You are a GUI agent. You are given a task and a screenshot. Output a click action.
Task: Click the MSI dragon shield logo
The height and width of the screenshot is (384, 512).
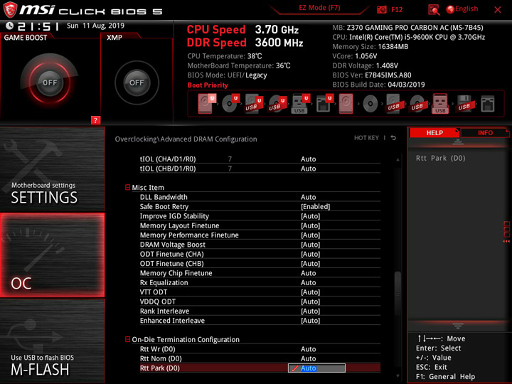pos(10,9)
